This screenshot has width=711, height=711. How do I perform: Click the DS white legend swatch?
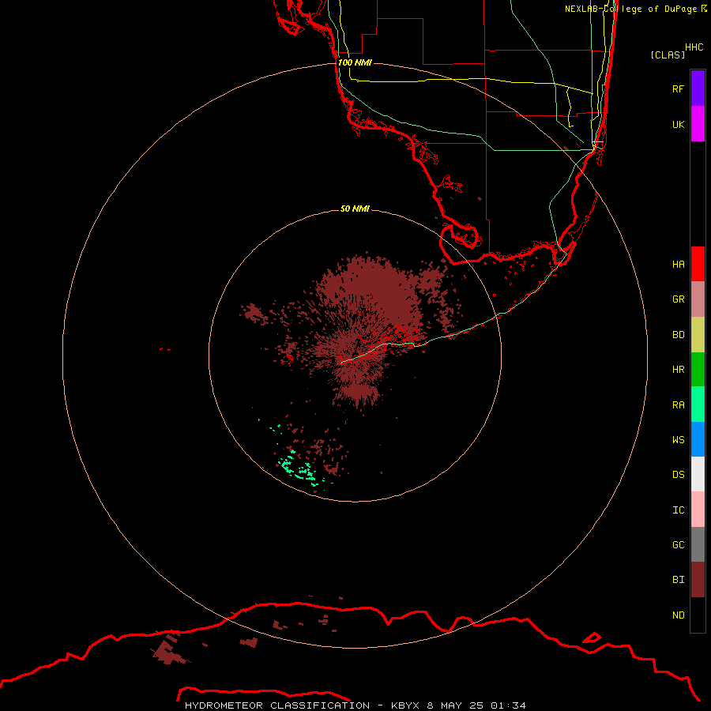(x=698, y=474)
